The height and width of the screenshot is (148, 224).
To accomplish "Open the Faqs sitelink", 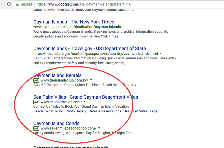I will tap(154, 111).
